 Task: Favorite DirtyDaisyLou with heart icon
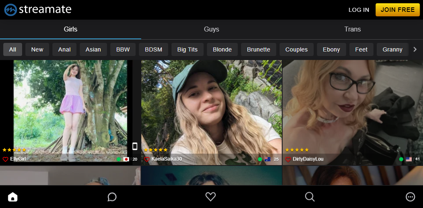coord(288,159)
